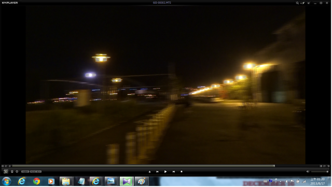Switch to the running Internet Explorer window

96,181
